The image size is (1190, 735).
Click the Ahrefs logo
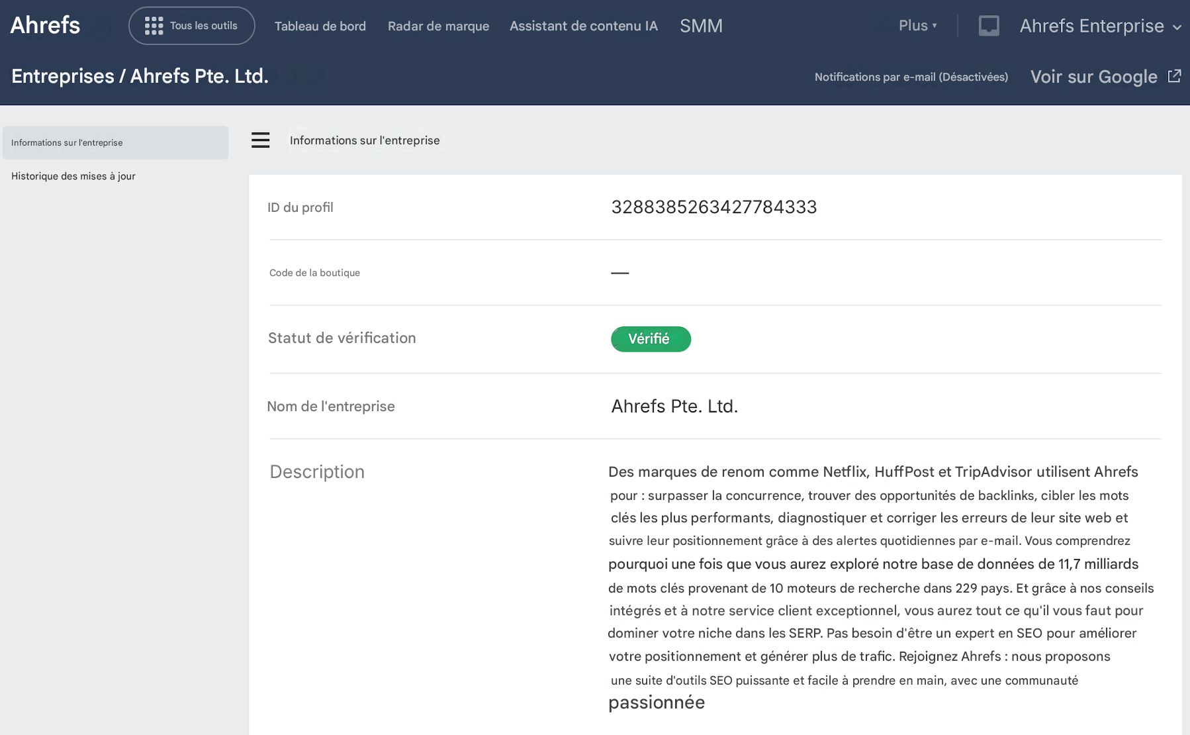tap(45, 25)
